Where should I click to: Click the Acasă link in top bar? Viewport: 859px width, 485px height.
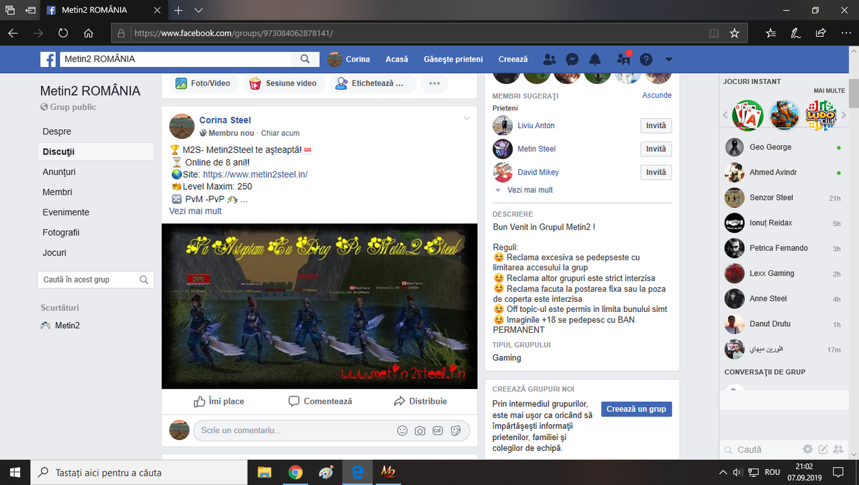(397, 59)
